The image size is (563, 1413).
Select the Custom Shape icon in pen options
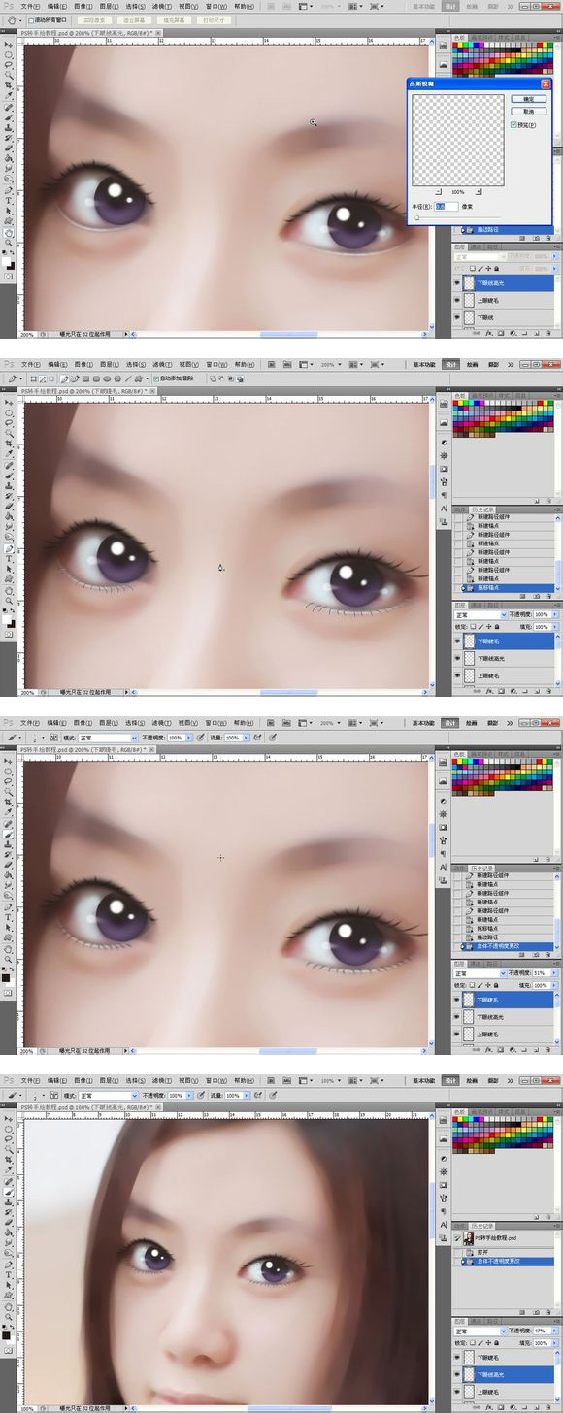[x=139, y=378]
